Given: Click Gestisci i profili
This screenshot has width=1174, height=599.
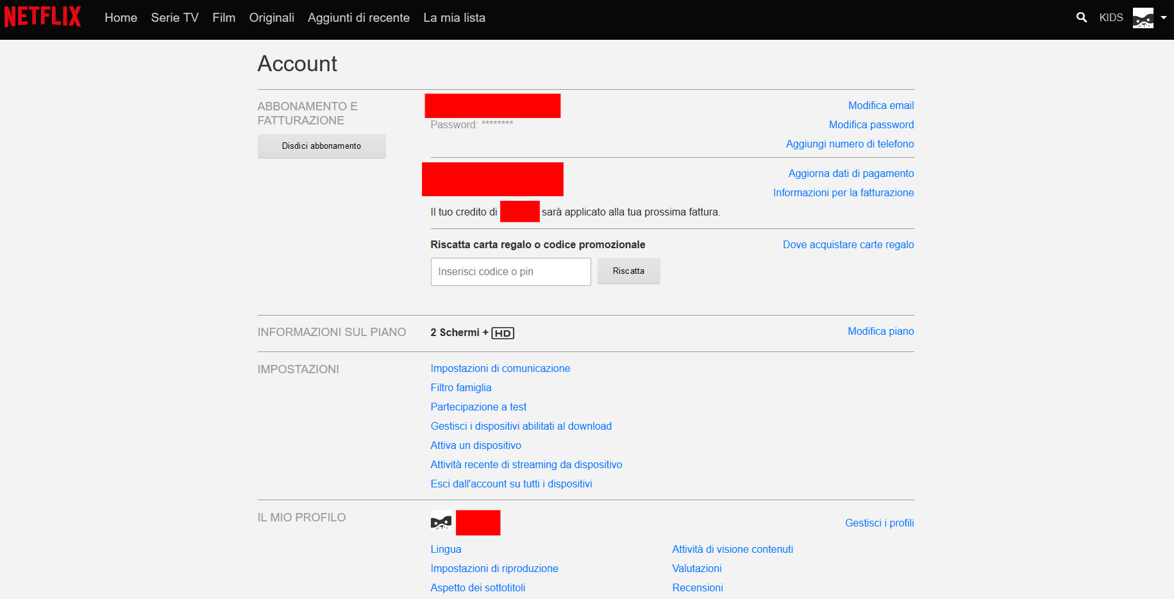Looking at the screenshot, I should tap(879, 523).
